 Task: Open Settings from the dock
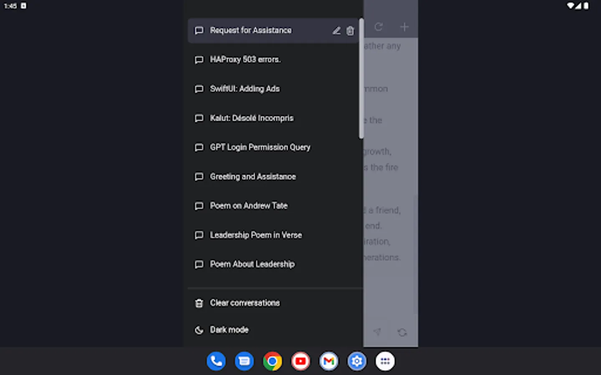tap(357, 361)
